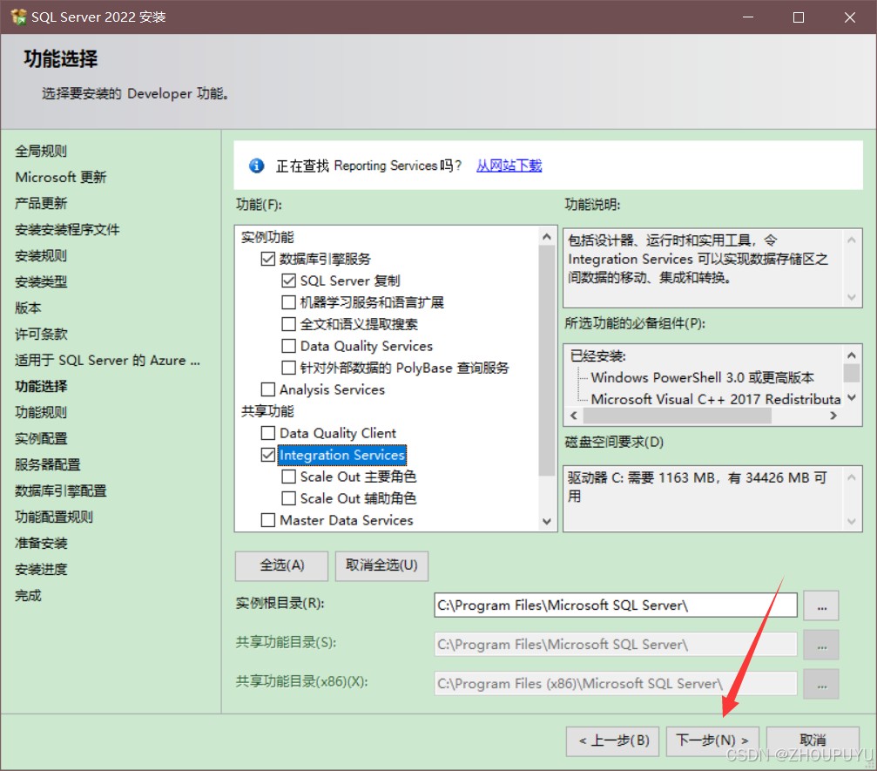Click the blue info icon beside Reporting Services
Image resolution: width=877 pixels, height=771 pixels.
point(257,166)
